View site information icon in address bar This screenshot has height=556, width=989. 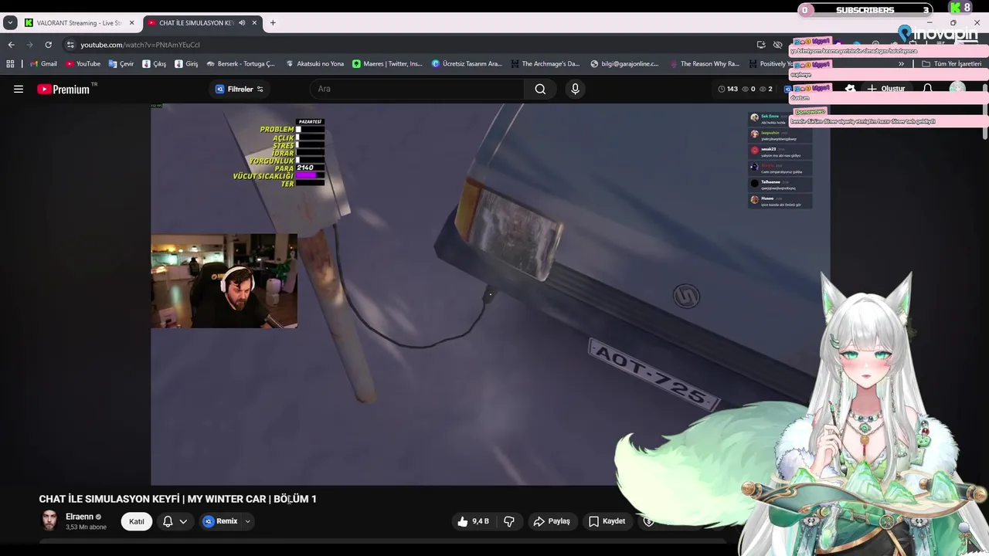pyautogui.click(x=70, y=45)
